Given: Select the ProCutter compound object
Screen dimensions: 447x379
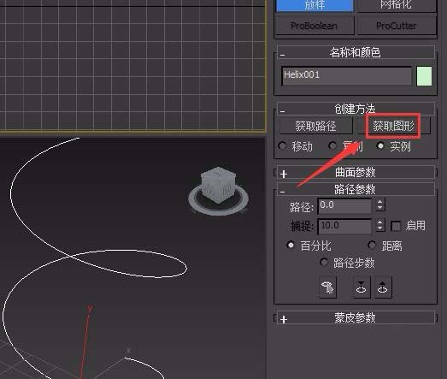Looking at the screenshot, I should pos(397,26).
